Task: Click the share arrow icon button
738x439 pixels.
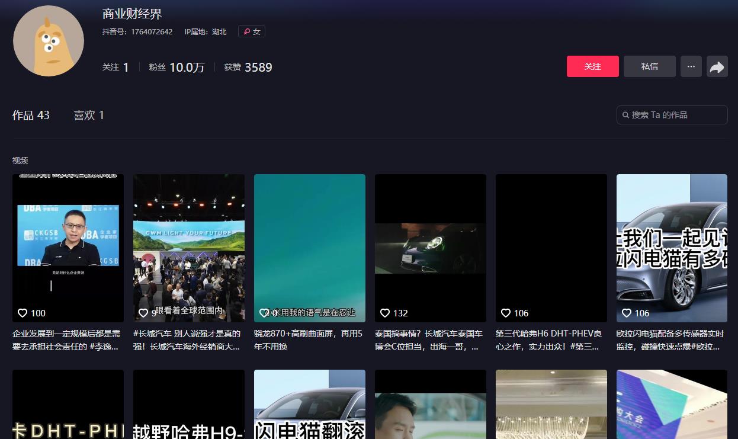Action: 717,67
